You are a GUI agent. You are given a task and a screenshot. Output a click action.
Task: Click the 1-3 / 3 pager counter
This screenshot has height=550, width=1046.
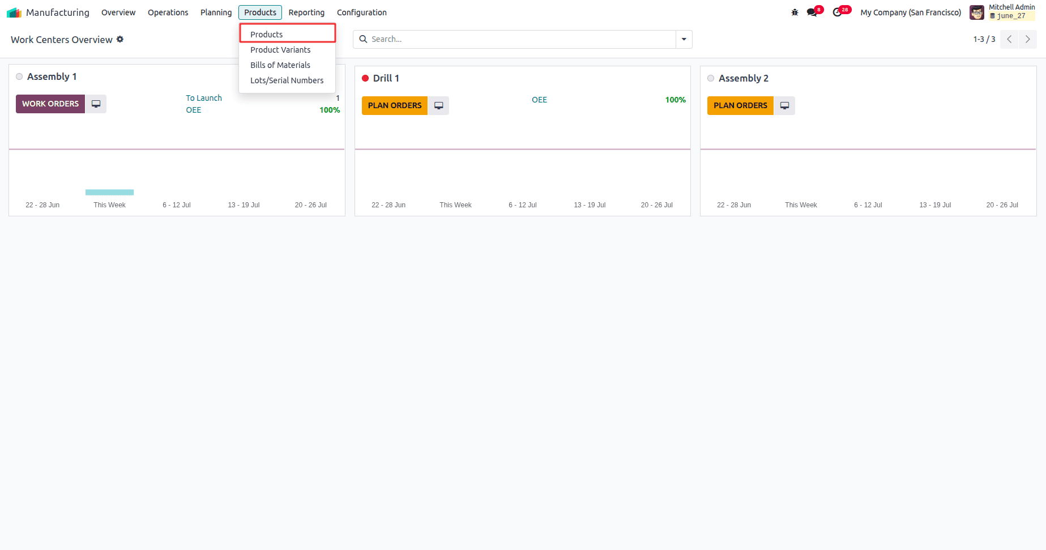click(x=984, y=39)
